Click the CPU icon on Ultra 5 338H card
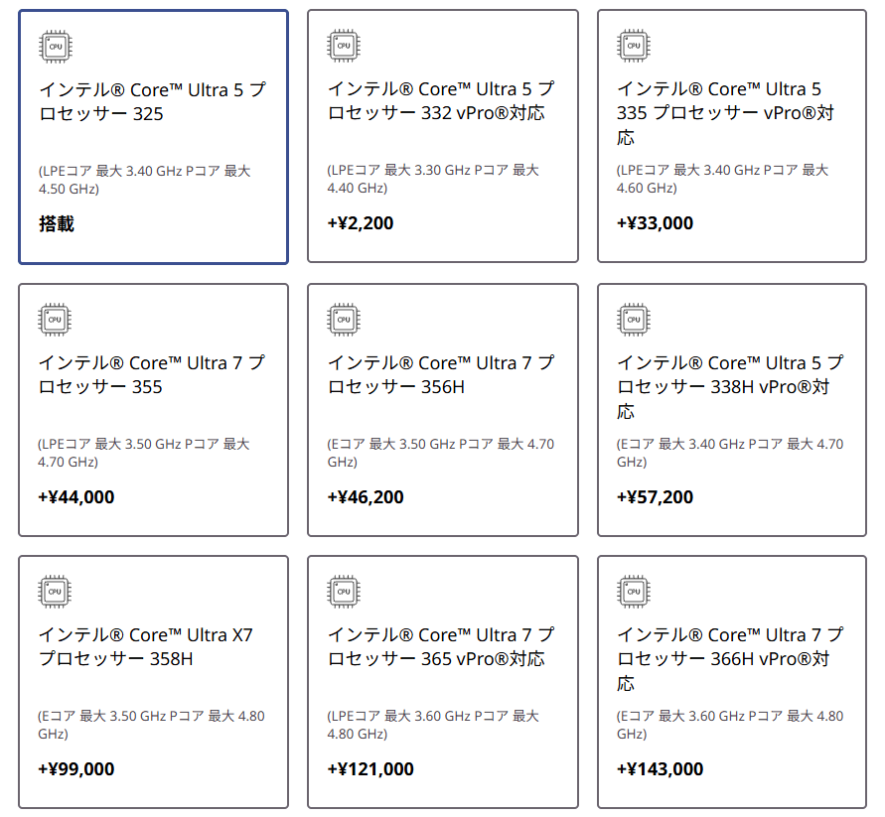Viewport: 885px width, 817px height. coord(634,319)
